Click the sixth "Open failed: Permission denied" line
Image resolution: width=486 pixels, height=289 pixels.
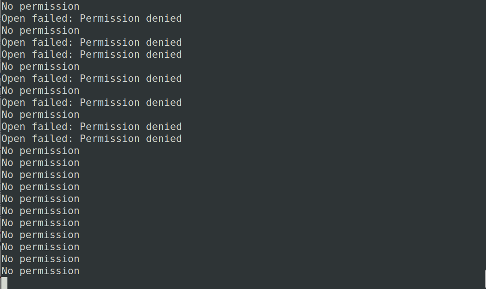[x=91, y=127]
